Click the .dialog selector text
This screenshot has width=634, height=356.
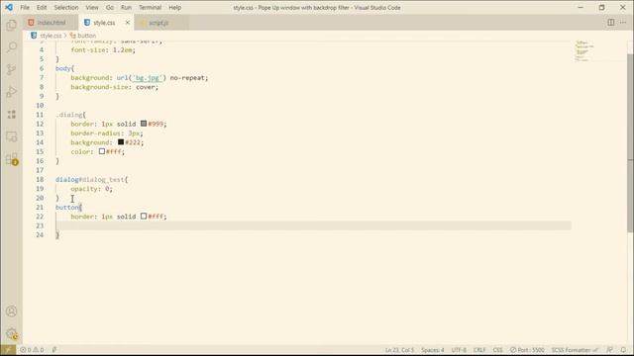pos(69,115)
